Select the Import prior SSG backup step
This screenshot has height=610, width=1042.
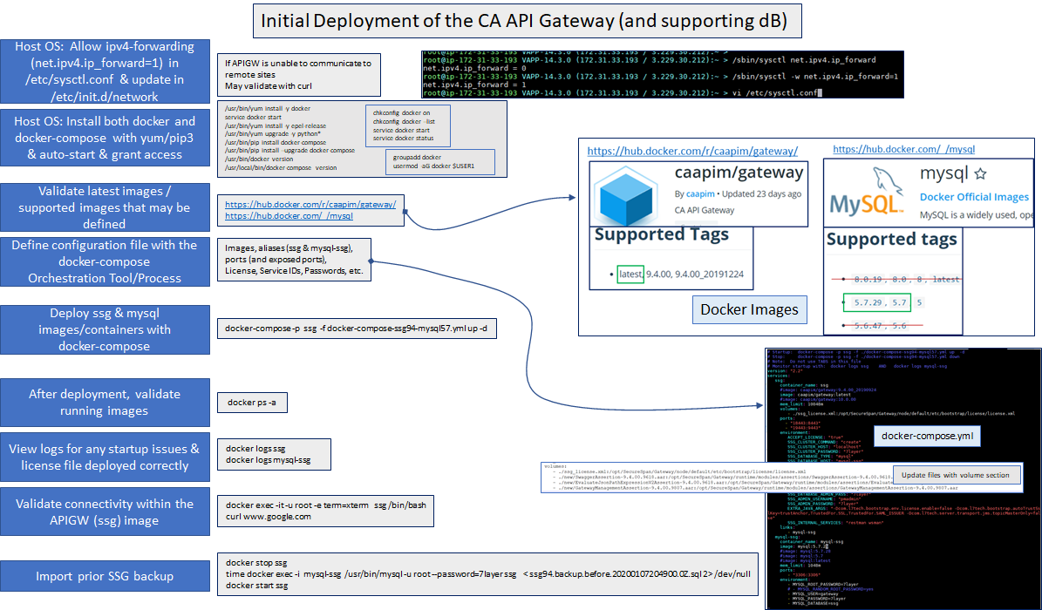coord(105,576)
